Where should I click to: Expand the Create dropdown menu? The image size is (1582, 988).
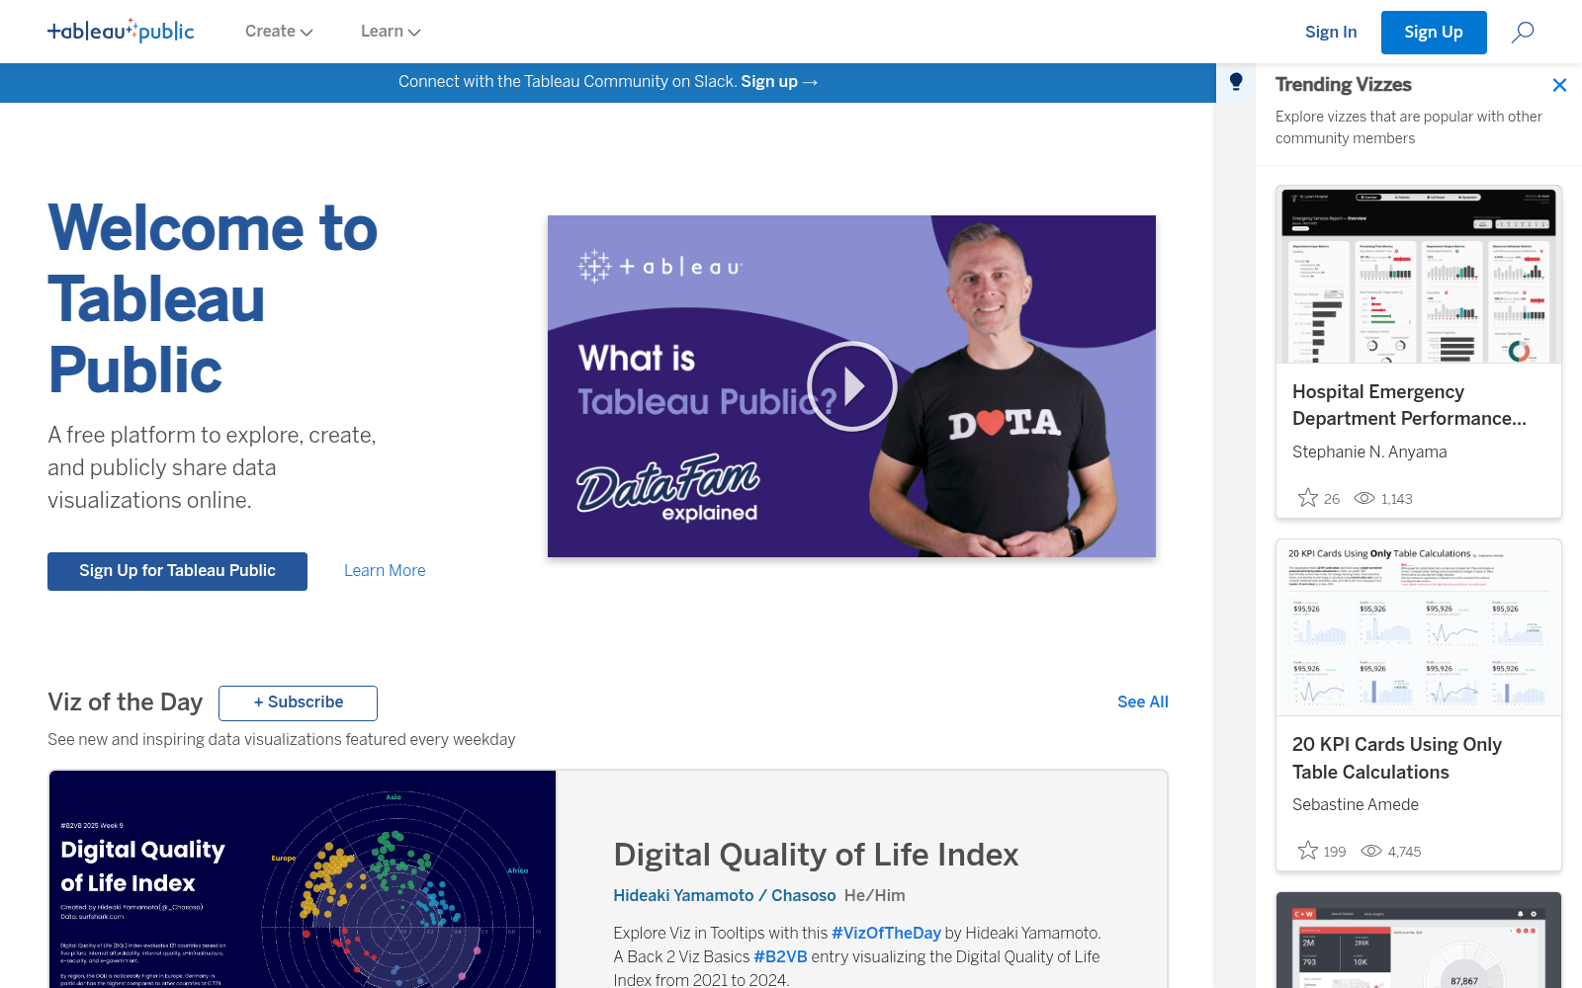pos(279,32)
